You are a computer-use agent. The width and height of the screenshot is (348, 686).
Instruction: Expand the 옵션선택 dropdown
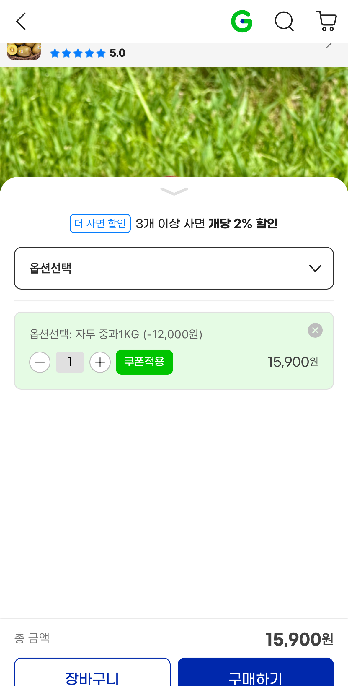click(174, 268)
